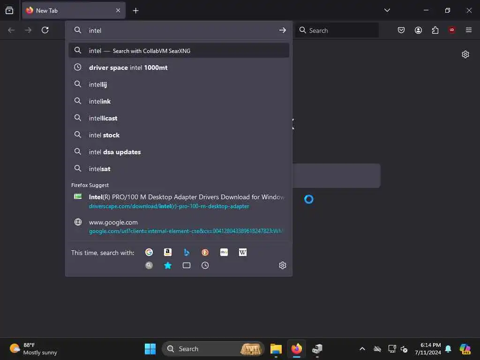Choose history suggestion 'driver space intel 1000mt'
This screenshot has height=360, width=480.
point(179,67)
